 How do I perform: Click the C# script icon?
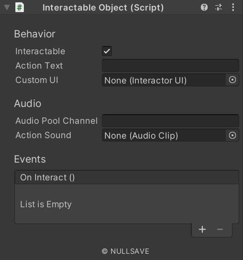point(20,8)
